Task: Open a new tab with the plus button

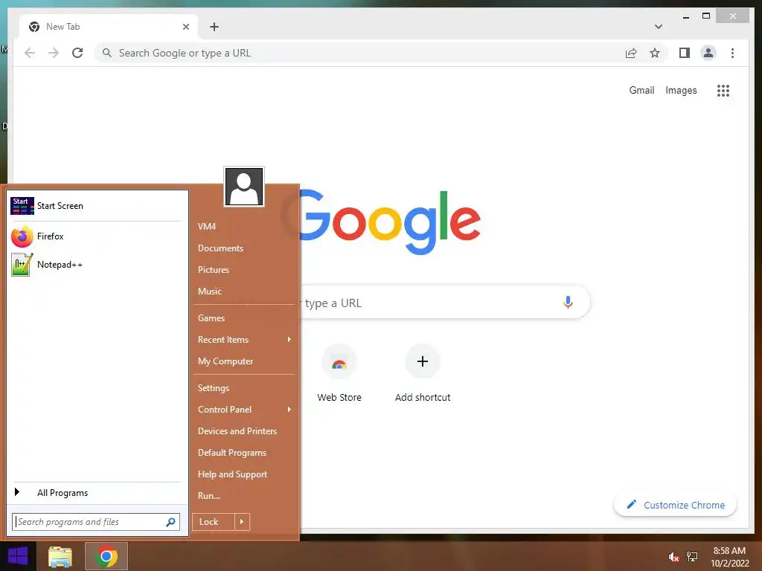Action: click(x=214, y=27)
